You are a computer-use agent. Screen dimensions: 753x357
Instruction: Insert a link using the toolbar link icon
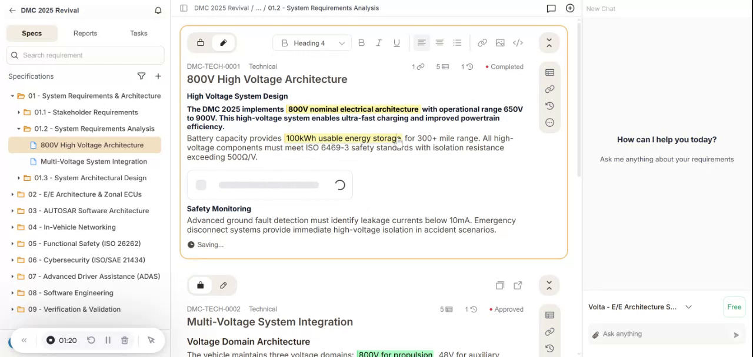482,43
